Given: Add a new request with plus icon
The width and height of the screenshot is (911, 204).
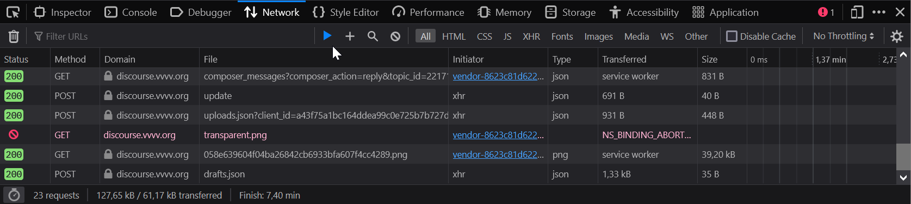Looking at the screenshot, I should (350, 36).
